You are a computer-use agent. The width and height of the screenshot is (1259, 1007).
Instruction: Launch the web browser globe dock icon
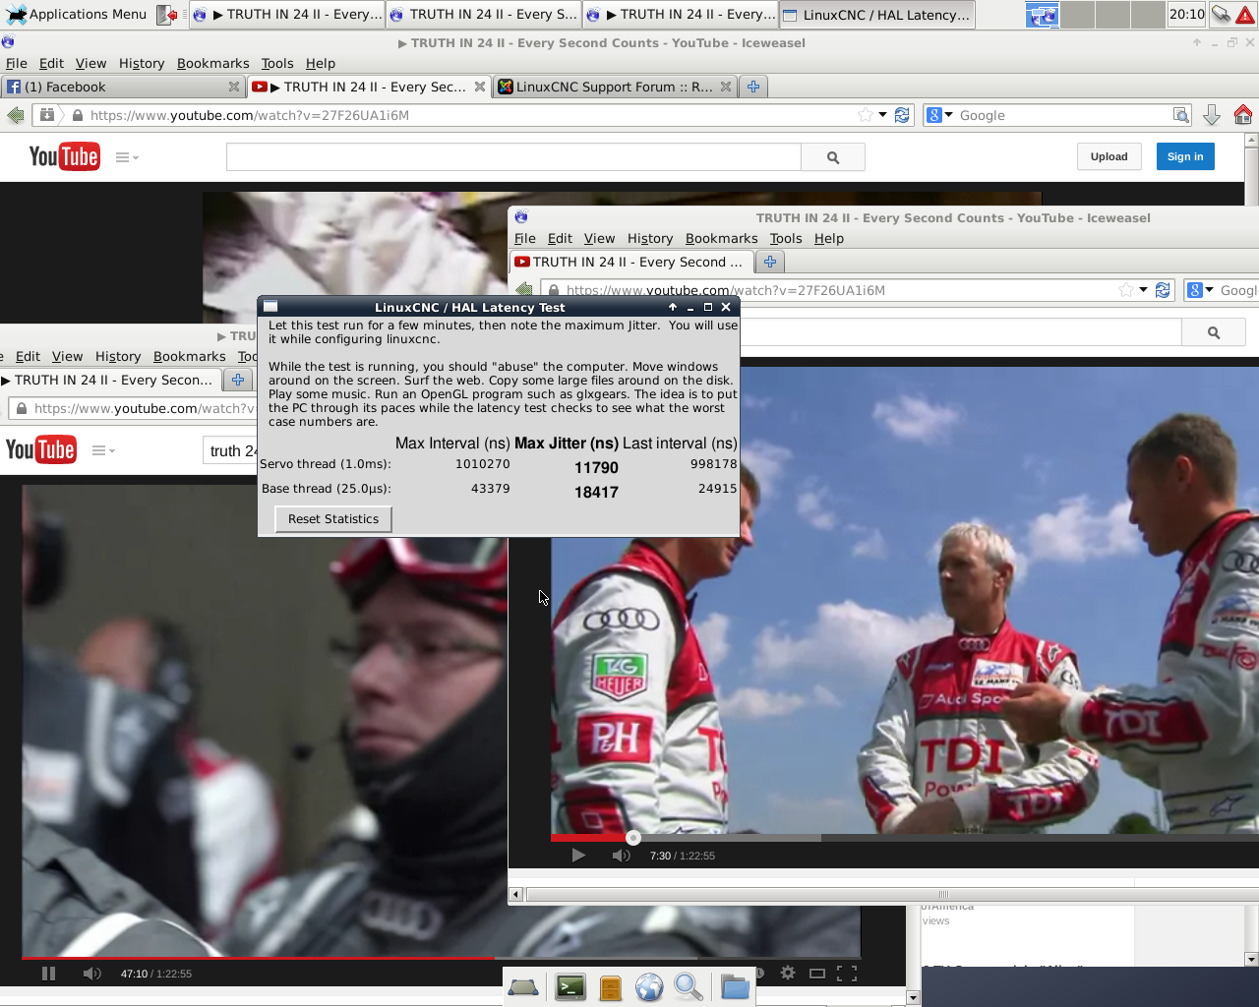(649, 987)
